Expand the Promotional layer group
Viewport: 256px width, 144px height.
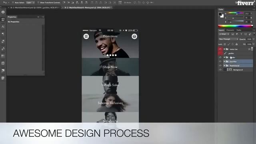click(x=224, y=66)
